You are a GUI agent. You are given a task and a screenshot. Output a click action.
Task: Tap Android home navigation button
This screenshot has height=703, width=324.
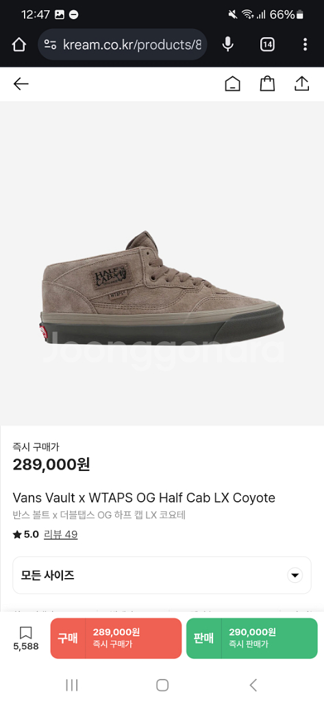tap(162, 684)
